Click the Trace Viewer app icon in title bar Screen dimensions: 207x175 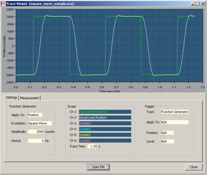[4, 4]
